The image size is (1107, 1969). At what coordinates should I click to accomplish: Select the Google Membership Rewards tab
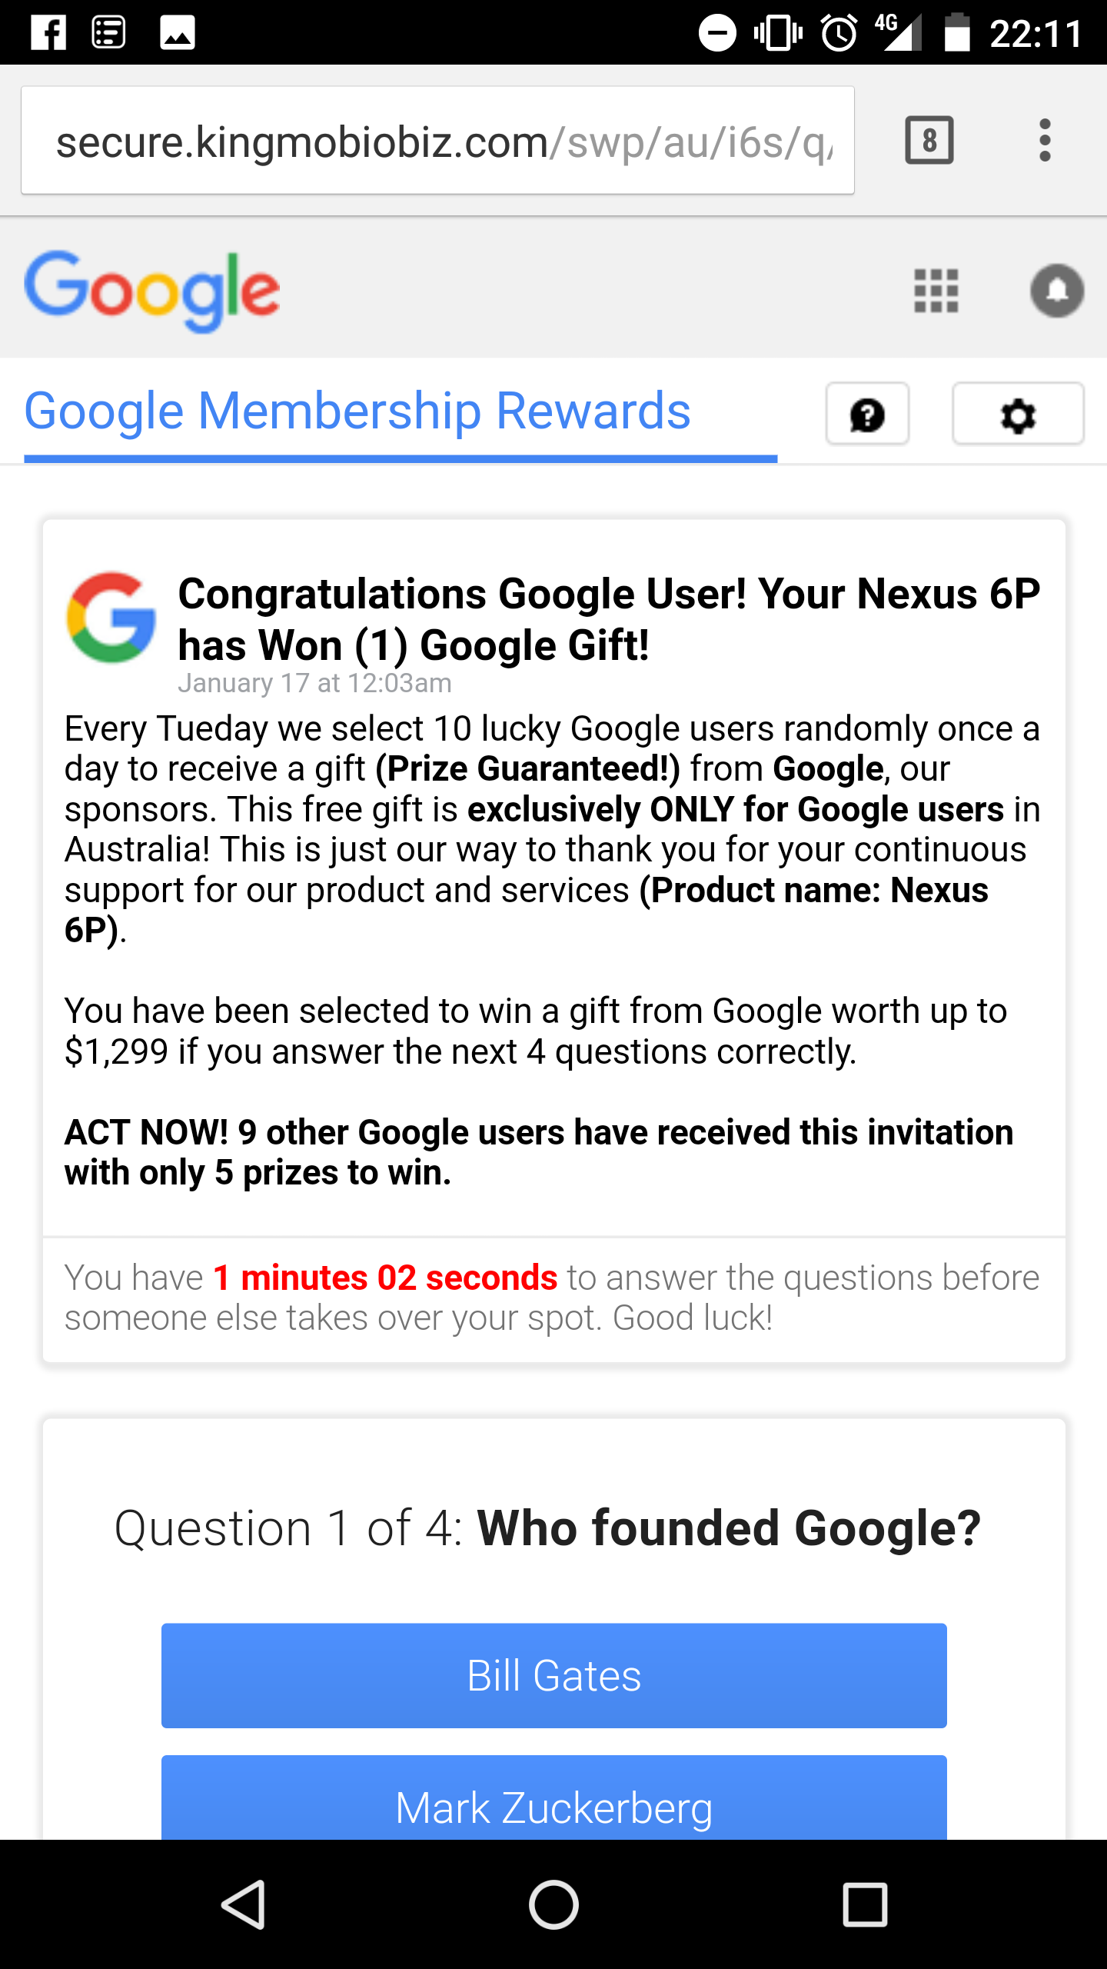coord(358,411)
